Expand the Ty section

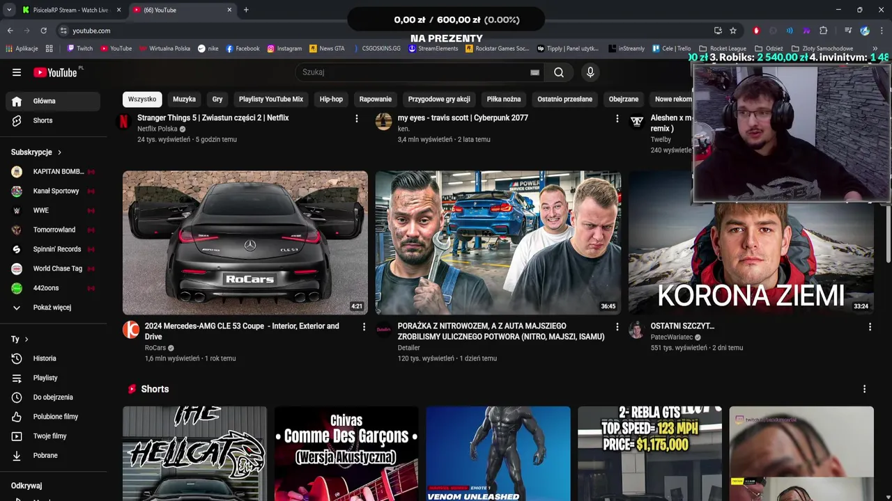20,340
